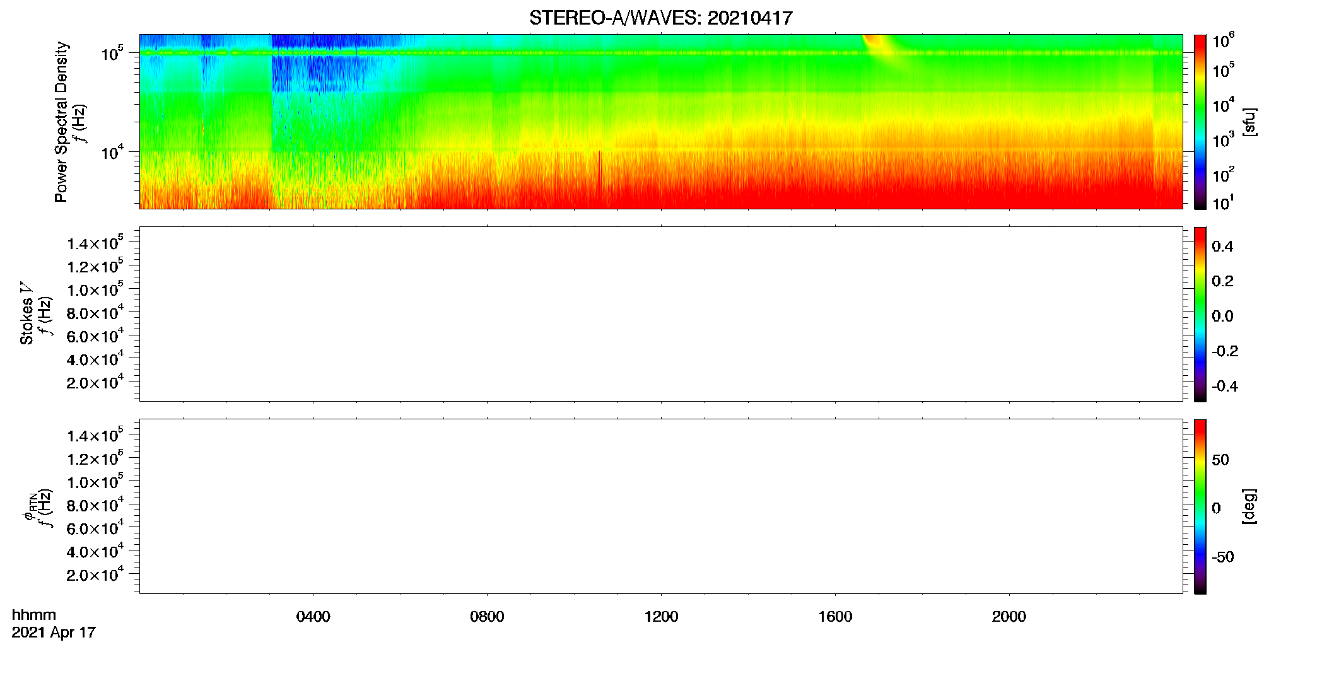Viewport: 1322px width, 681px height.
Task: Click the 2021 Apr 17 date label
Action: (x=54, y=632)
